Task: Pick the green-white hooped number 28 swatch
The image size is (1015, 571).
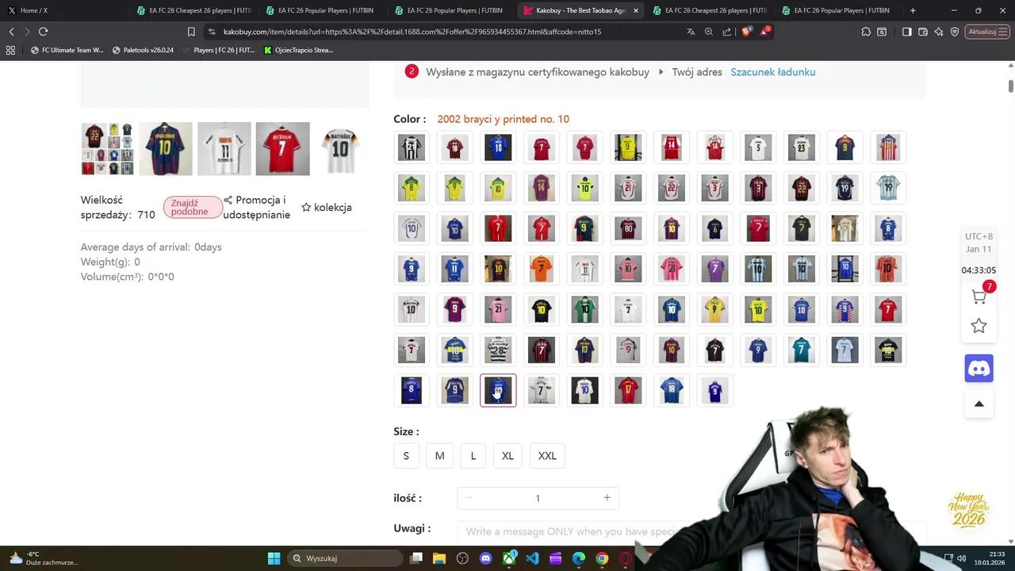Action: (x=498, y=350)
